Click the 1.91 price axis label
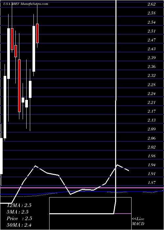The width and height of the screenshot is (164, 230). pos(152,174)
